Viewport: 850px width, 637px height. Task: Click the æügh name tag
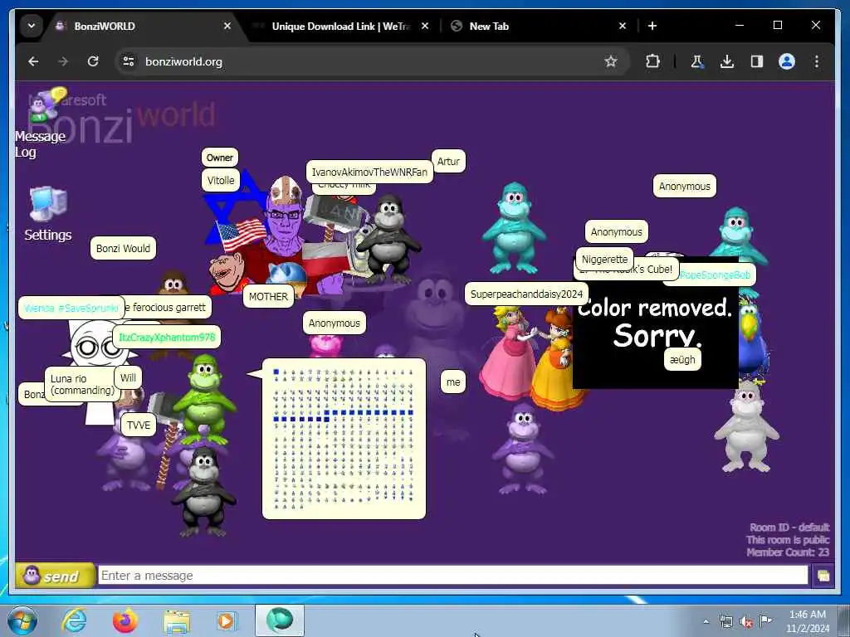pyautogui.click(x=682, y=359)
